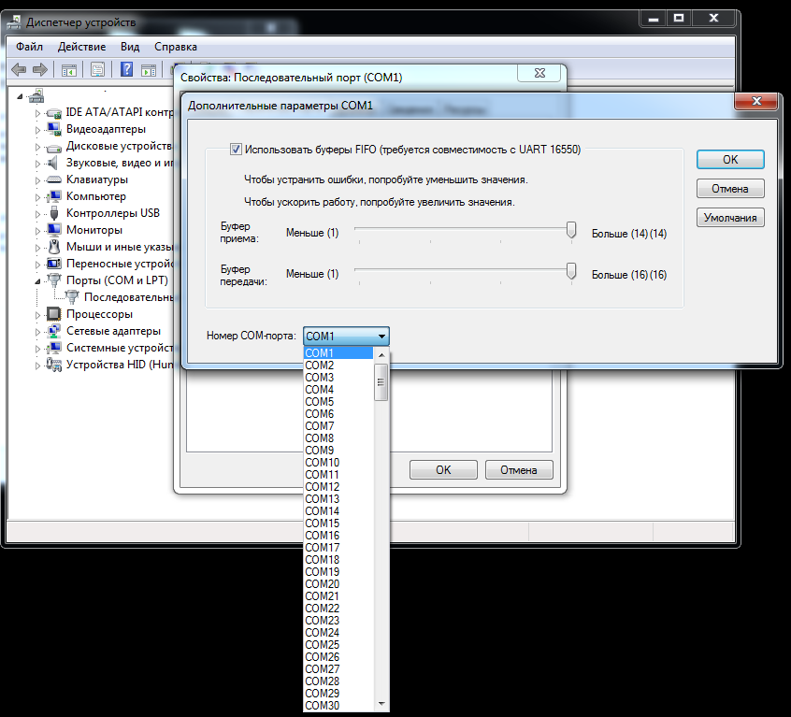Close the Свойства: Последовательный порт dialog
Viewport: 791px width, 717px height.
coord(539,73)
